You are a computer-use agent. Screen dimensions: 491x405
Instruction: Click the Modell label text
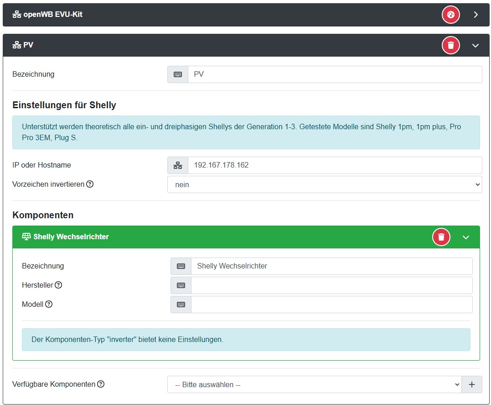click(x=32, y=304)
